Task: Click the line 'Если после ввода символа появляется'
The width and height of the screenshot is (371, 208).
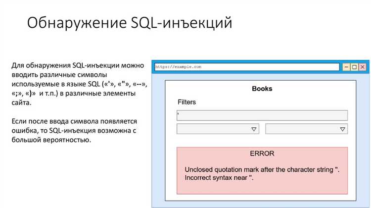Action: pyautogui.click(x=74, y=121)
